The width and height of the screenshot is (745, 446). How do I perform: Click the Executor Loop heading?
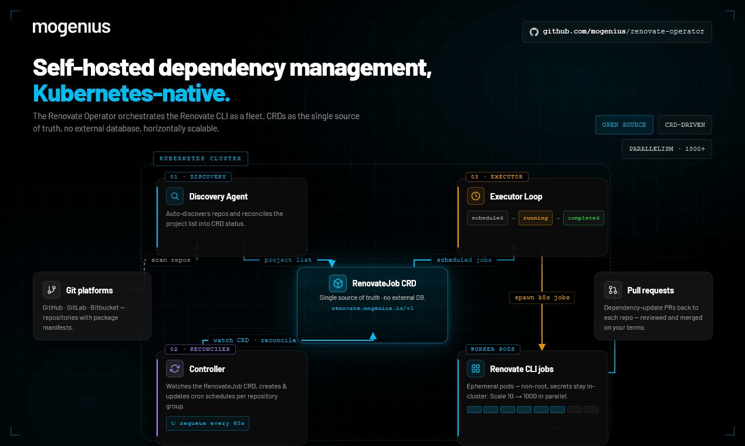tap(516, 197)
